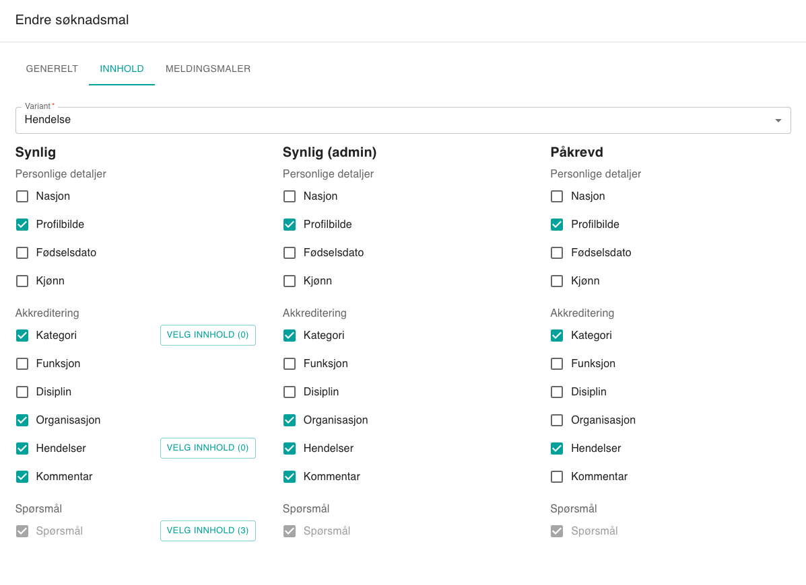Image resolution: width=806 pixels, height=585 pixels.
Task: Tick Kommentar under Påkrevd
Action: click(557, 477)
